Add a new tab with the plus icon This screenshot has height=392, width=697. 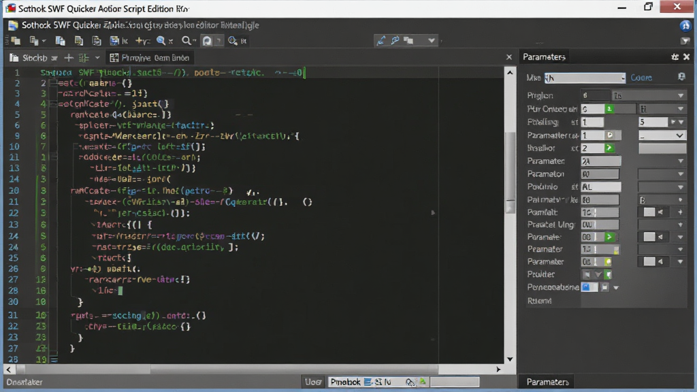pos(69,58)
